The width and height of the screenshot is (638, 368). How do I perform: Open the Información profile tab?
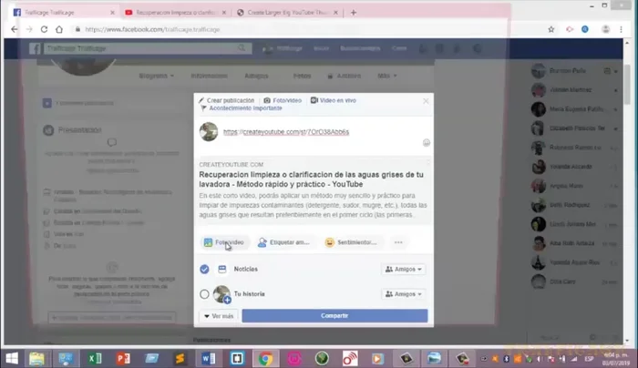[x=209, y=76]
